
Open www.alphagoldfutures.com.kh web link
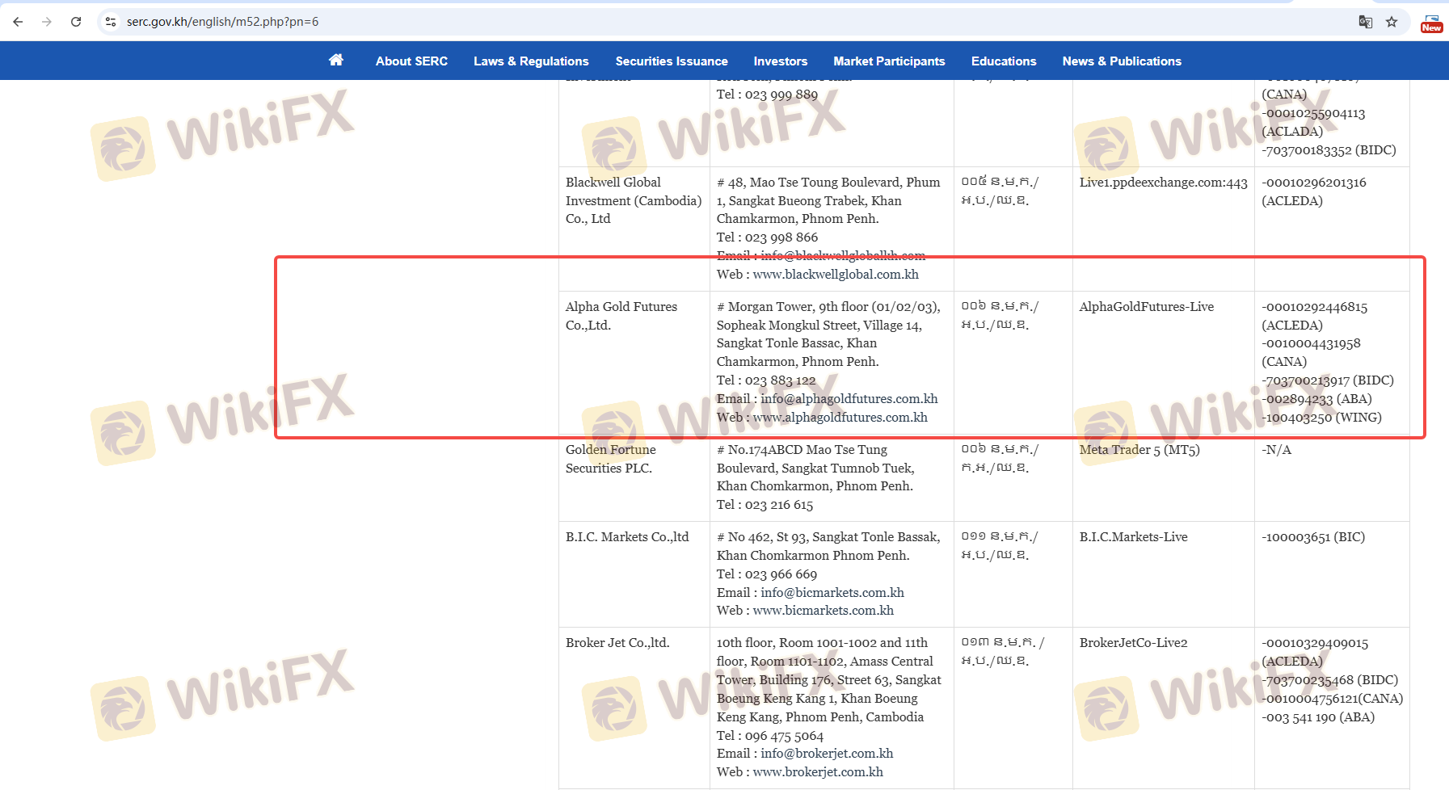tap(840, 418)
